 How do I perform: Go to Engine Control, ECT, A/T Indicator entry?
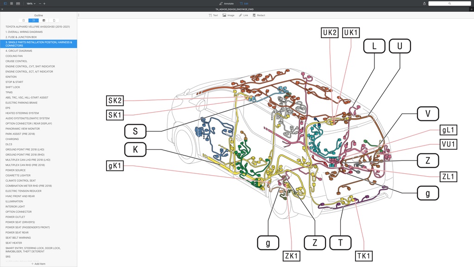click(29, 71)
